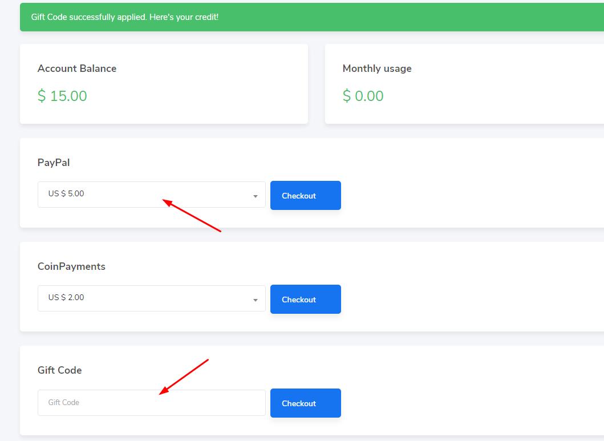
Task: Click the Monthly usage heading
Action: [377, 68]
